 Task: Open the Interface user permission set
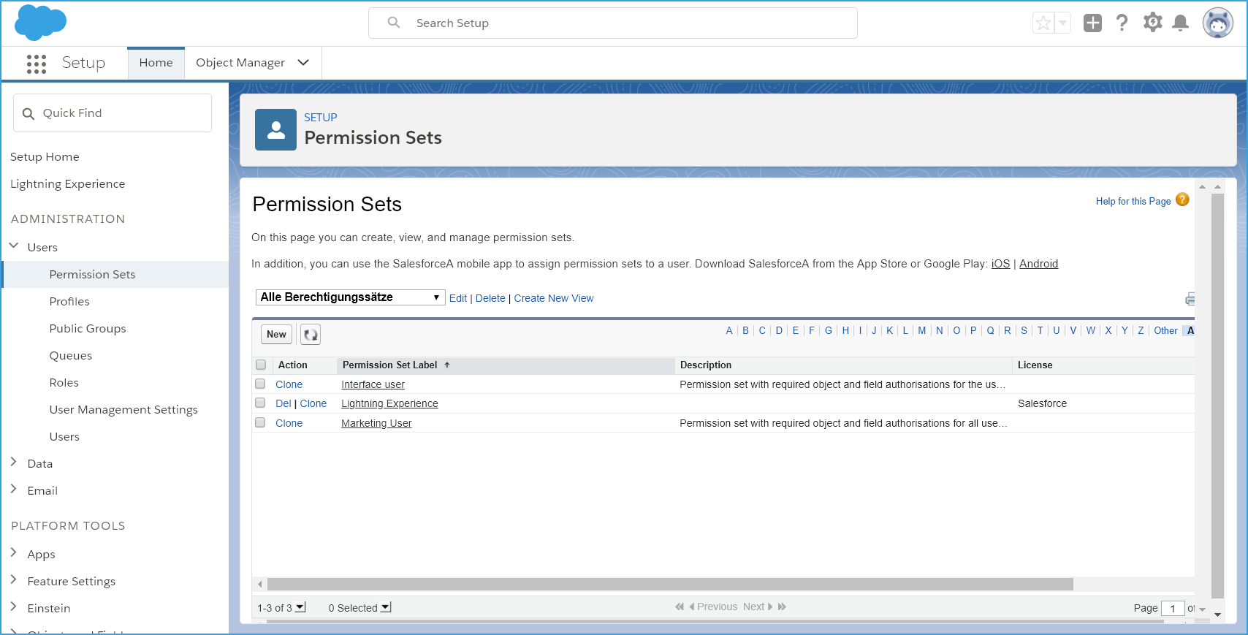click(x=373, y=384)
